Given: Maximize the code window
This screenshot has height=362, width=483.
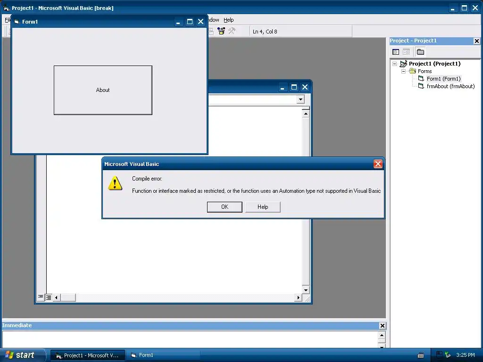Looking at the screenshot, I should coord(294,87).
